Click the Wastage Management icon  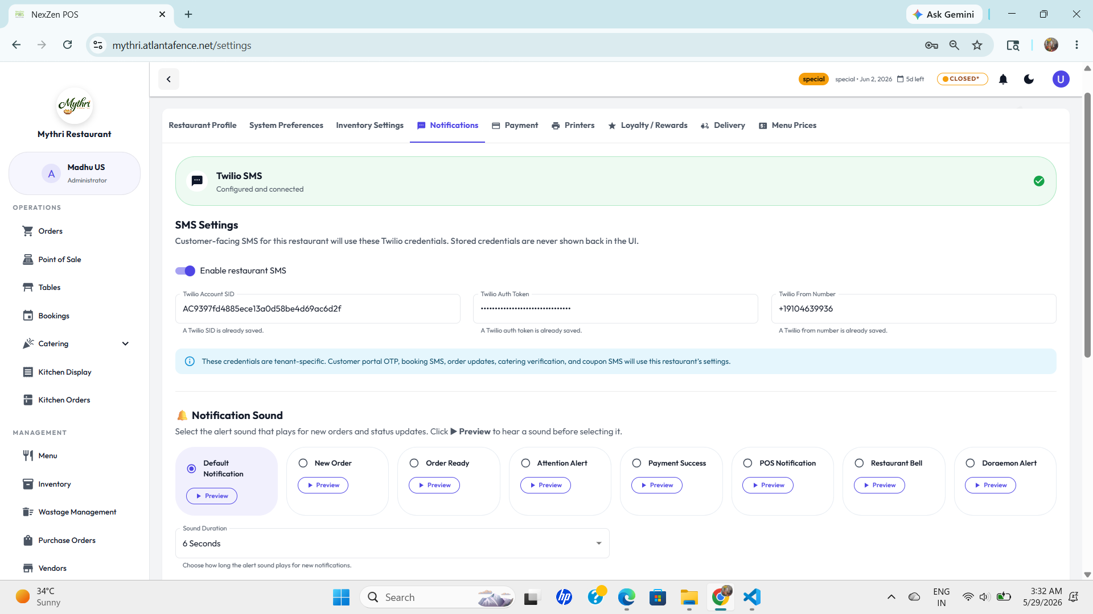click(x=27, y=512)
